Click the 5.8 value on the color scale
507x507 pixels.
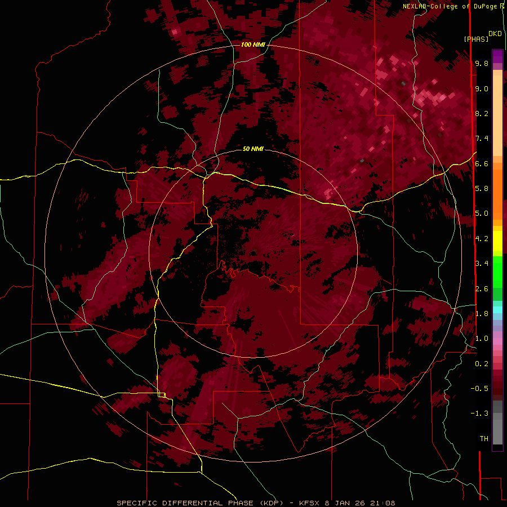click(482, 189)
